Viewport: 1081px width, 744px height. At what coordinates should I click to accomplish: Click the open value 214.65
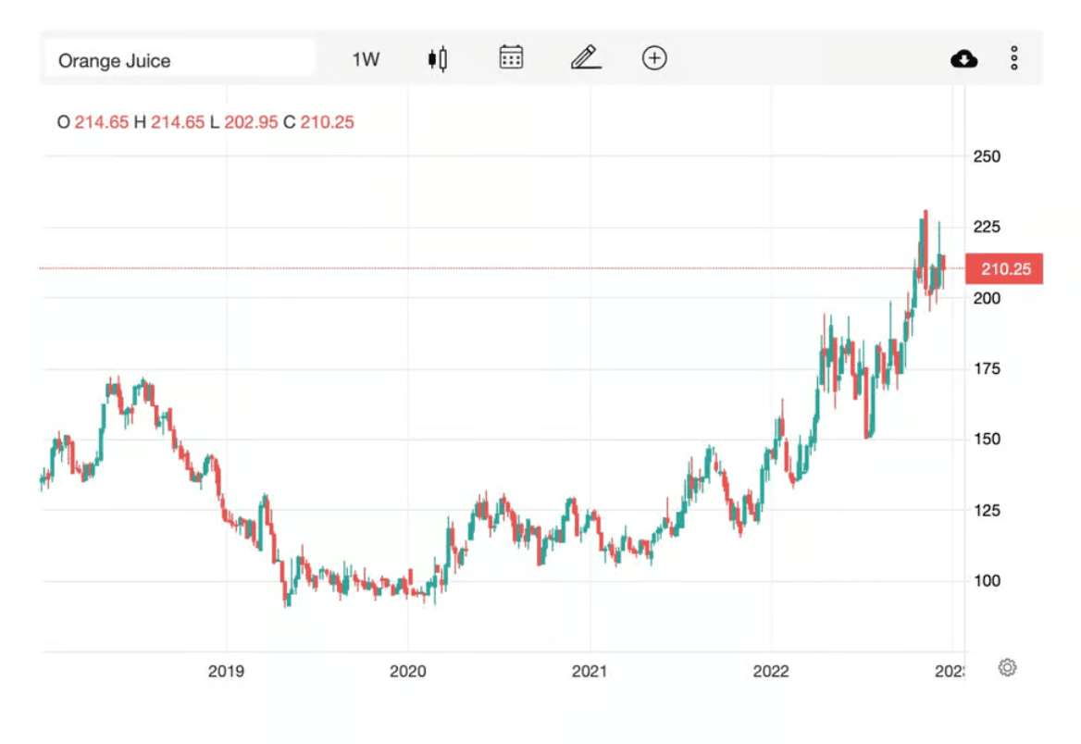coord(102,122)
